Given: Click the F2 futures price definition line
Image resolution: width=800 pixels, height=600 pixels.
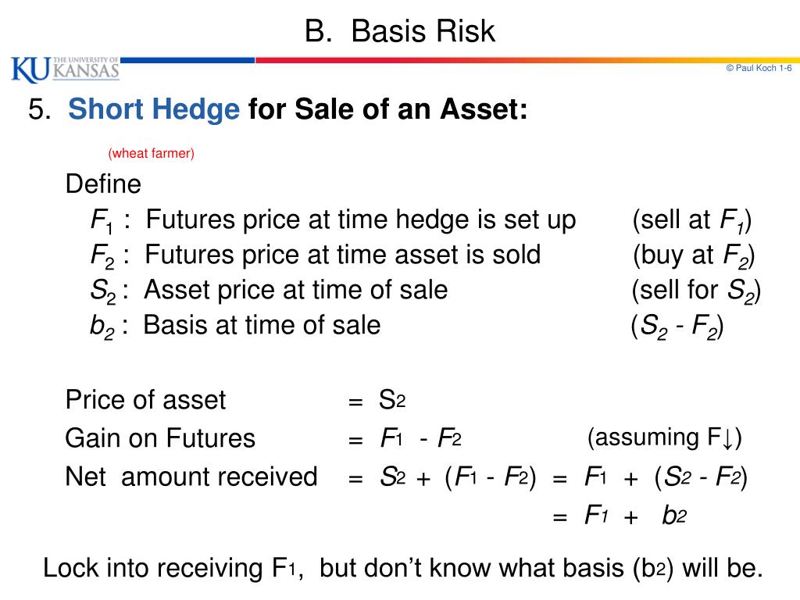Looking at the screenshot, I should pyautogui.click(x=316, y=255).
